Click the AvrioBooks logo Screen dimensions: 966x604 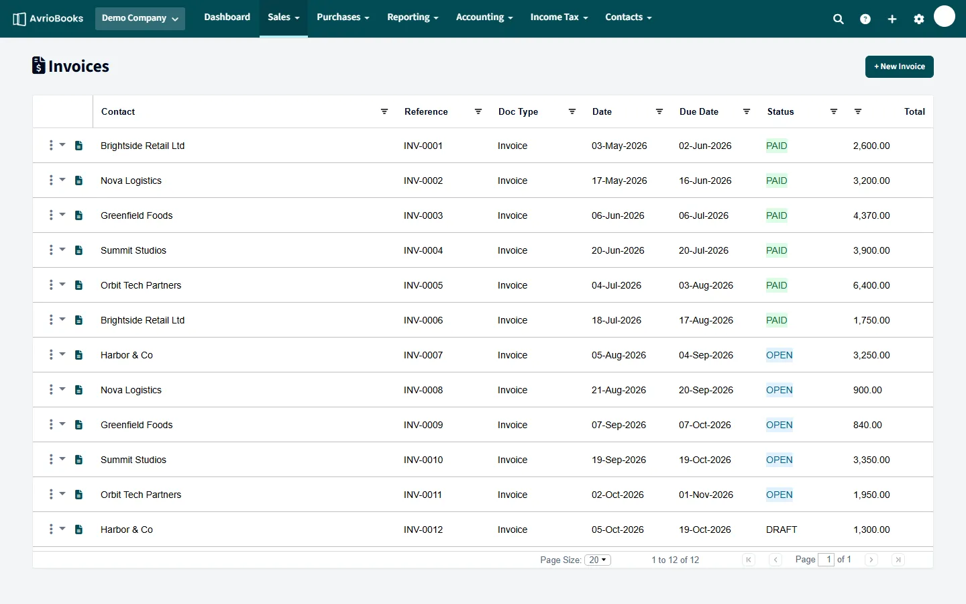[48, 19]
